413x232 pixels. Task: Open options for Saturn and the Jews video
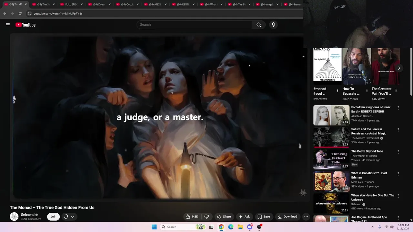[x=398, y=130]
